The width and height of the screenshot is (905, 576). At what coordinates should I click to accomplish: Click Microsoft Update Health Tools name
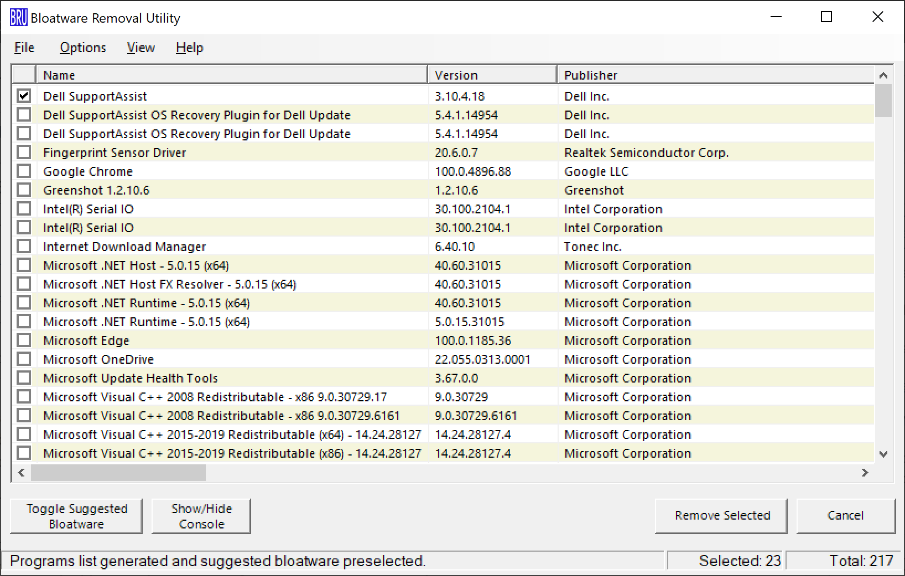click(131, 378)
